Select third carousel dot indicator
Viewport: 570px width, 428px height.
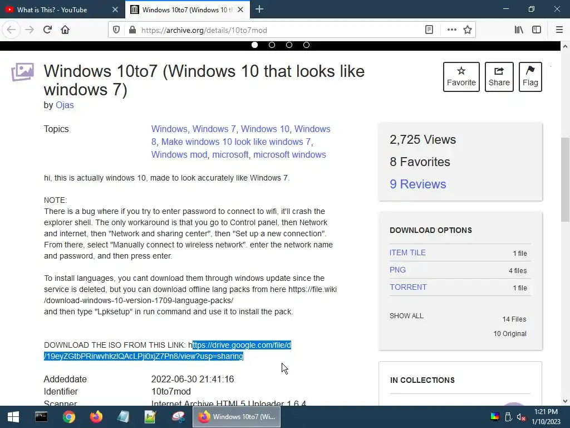click(x=289, y=45)
